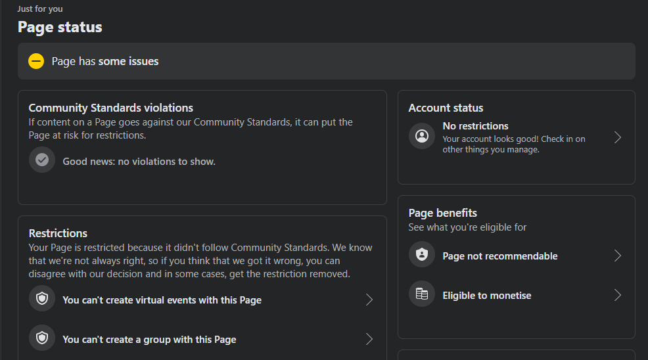Screen dimensions: 648x360
Task: Open the chevron for Page not recommendable
Action: (x=617, y=256)
